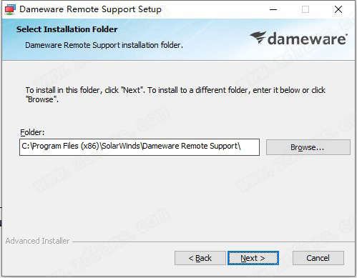This screenshot has height=278, width=357.
Task: Go to the next step with Next >
Action: [253, 258]
